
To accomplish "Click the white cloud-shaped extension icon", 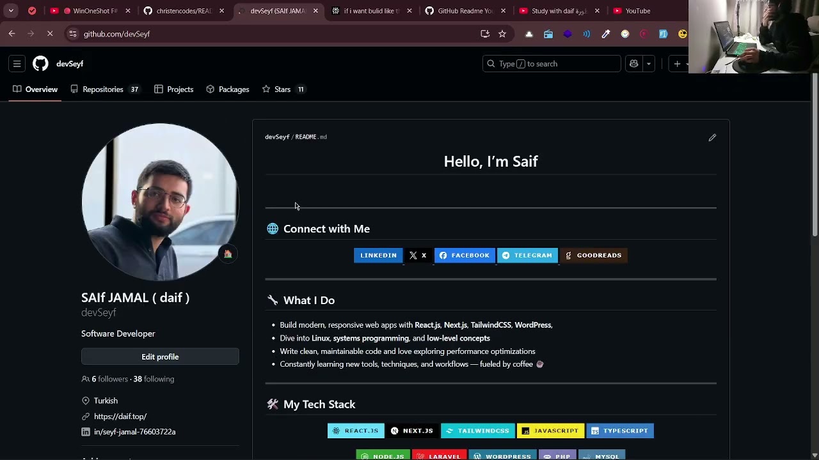I will point(529,34).
